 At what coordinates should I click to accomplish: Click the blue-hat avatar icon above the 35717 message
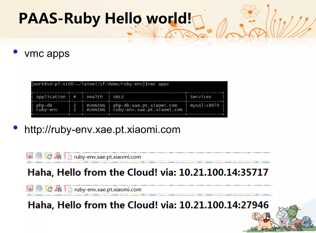(39, 156)
